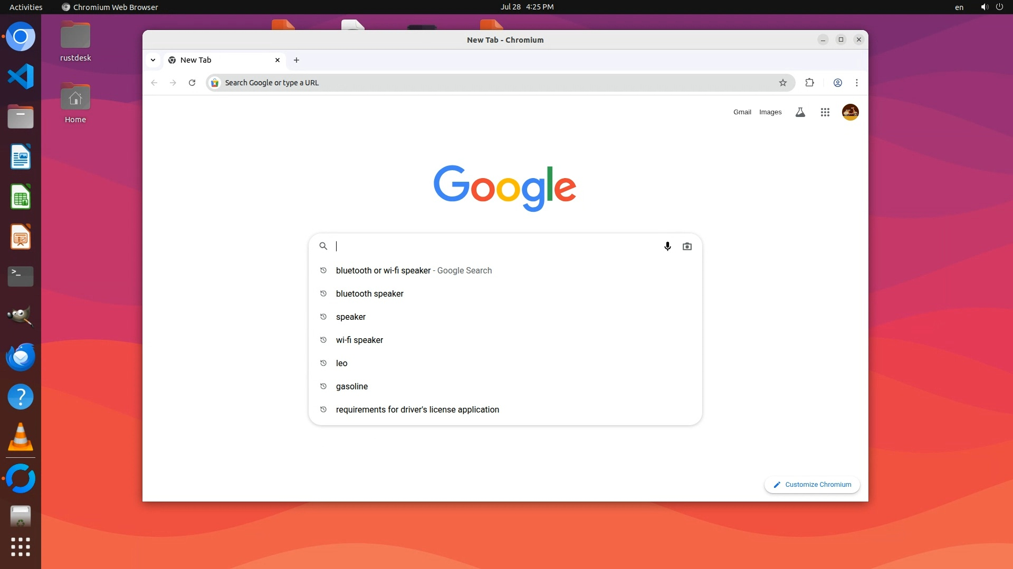
Task: Open Search Labs flask icon
Action: point(800,112)
